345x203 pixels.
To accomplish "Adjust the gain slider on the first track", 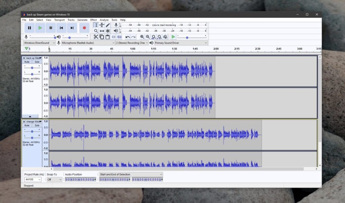I will (x=32, y=68).
